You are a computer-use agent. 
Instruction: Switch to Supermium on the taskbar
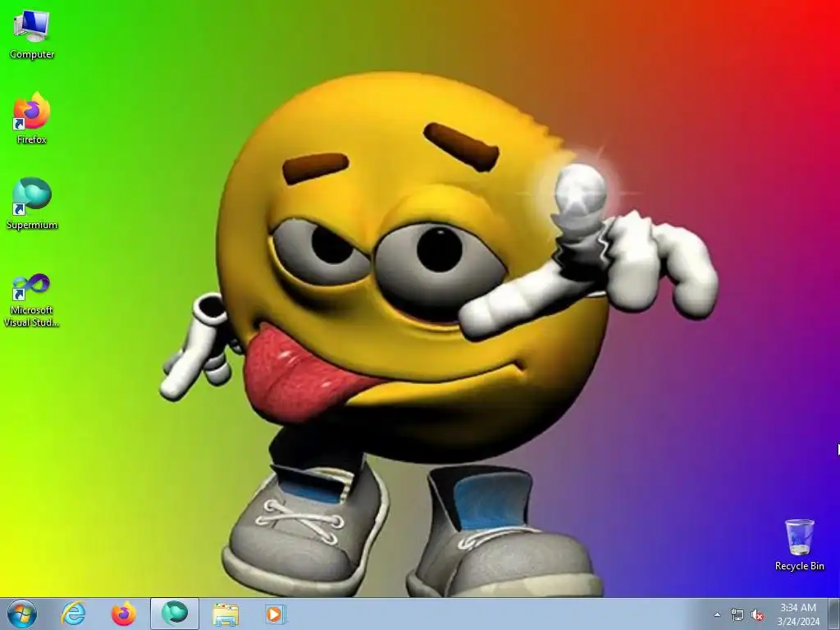[x=175, y=614]
